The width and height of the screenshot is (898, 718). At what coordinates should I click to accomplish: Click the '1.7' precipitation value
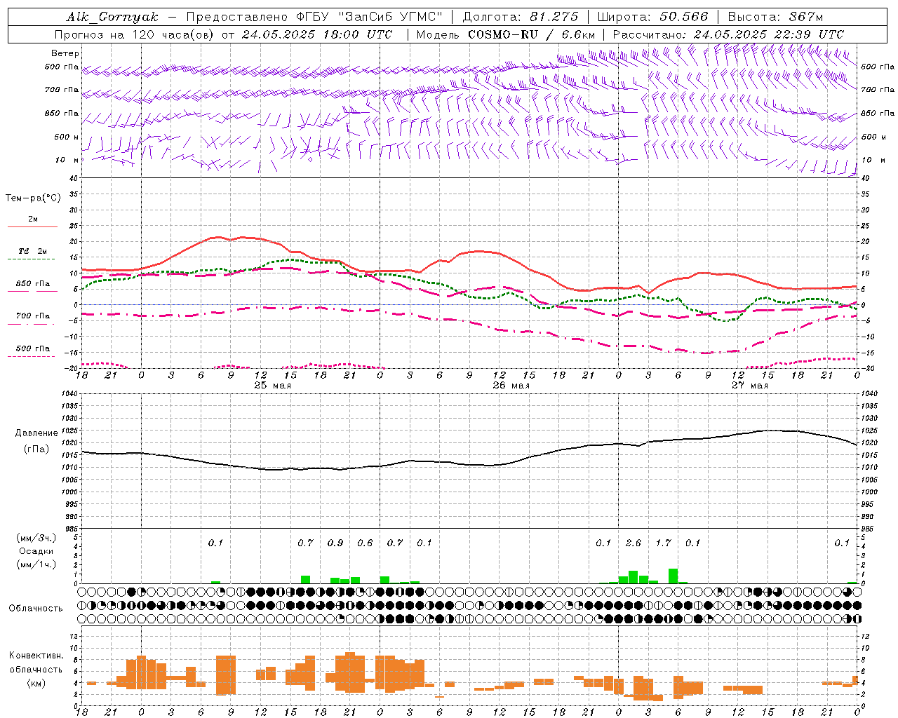pyautogui.click(x=663, y=543)
